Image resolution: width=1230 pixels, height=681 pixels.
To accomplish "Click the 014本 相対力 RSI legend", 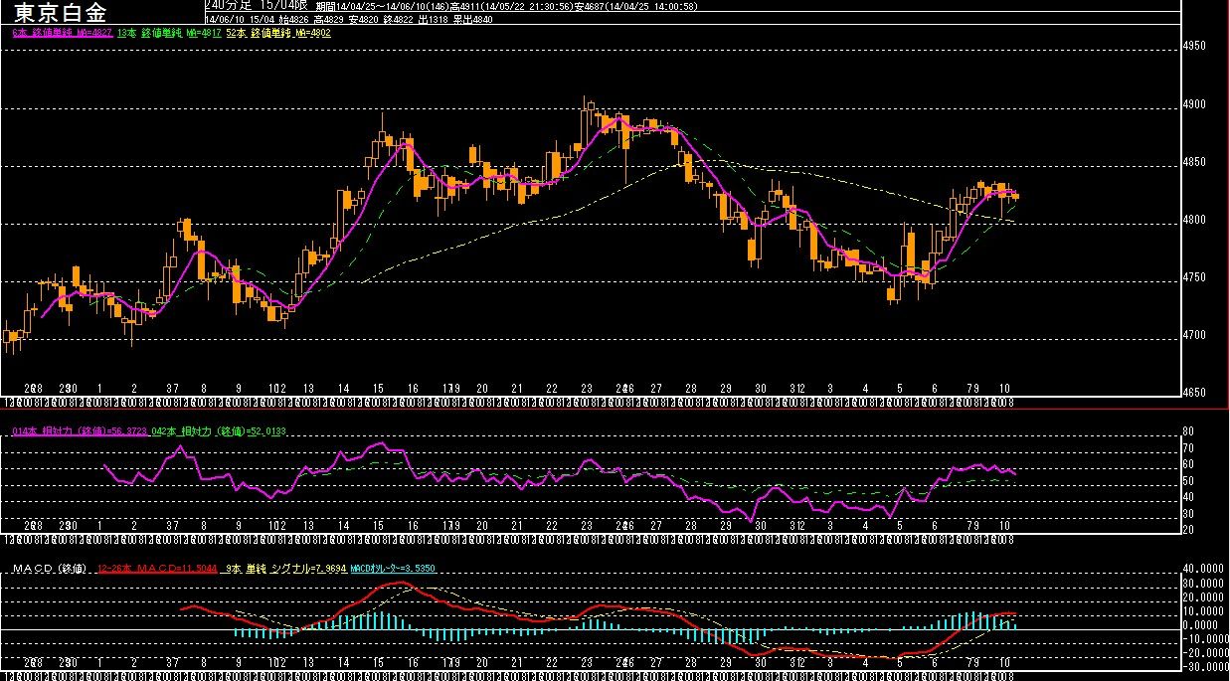I will pyautogui.click(x=80, y=432).
